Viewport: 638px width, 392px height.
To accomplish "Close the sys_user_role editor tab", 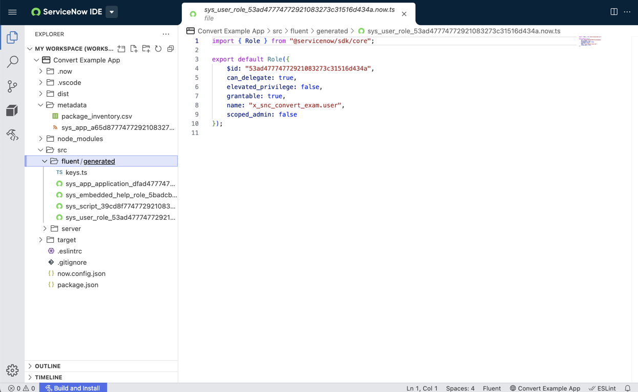I will pos(404,14).
